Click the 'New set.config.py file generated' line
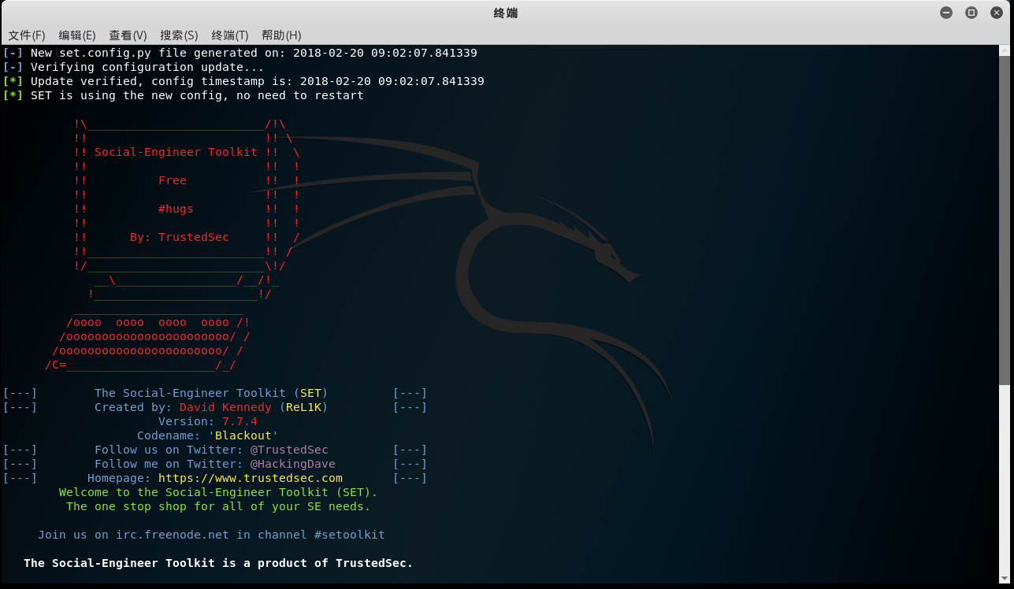Screen dimensions: 1014x589 (x=240, y=53)
